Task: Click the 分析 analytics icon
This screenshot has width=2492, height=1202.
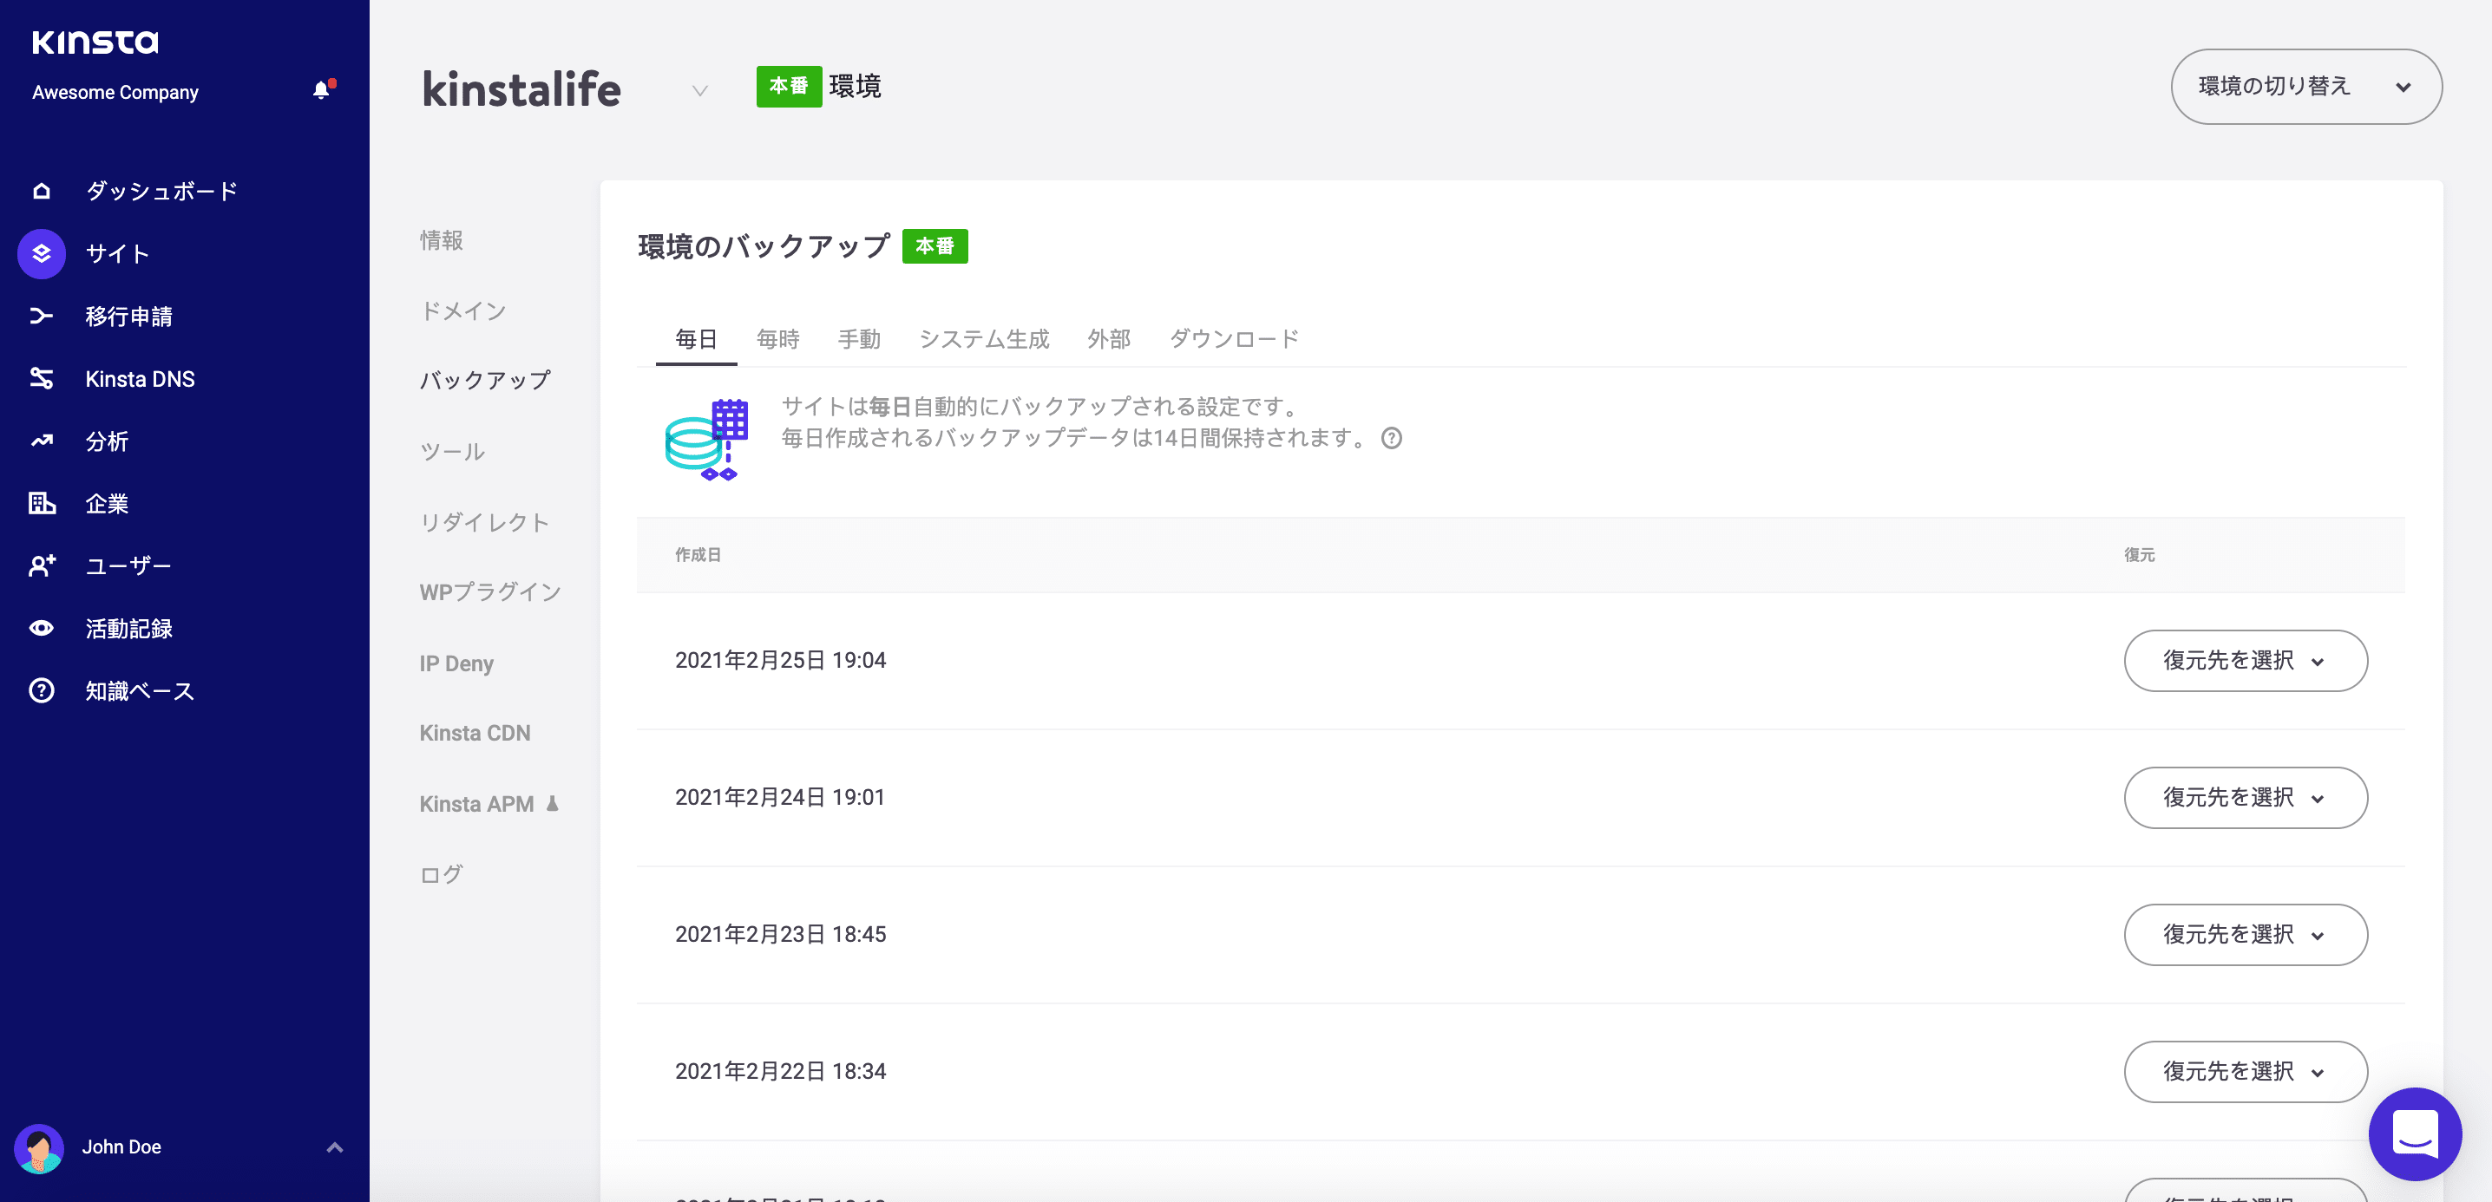Action: 41,441
